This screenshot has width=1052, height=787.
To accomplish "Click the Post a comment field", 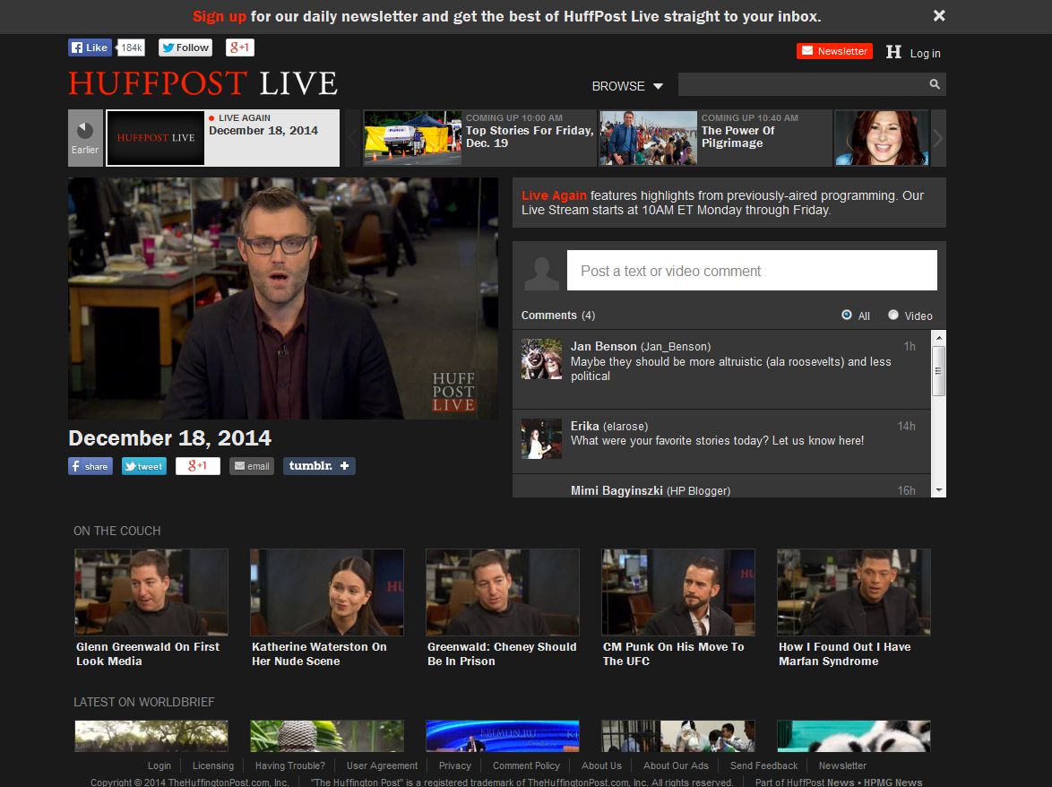I will pyautogui.click(x=752, y=271).
